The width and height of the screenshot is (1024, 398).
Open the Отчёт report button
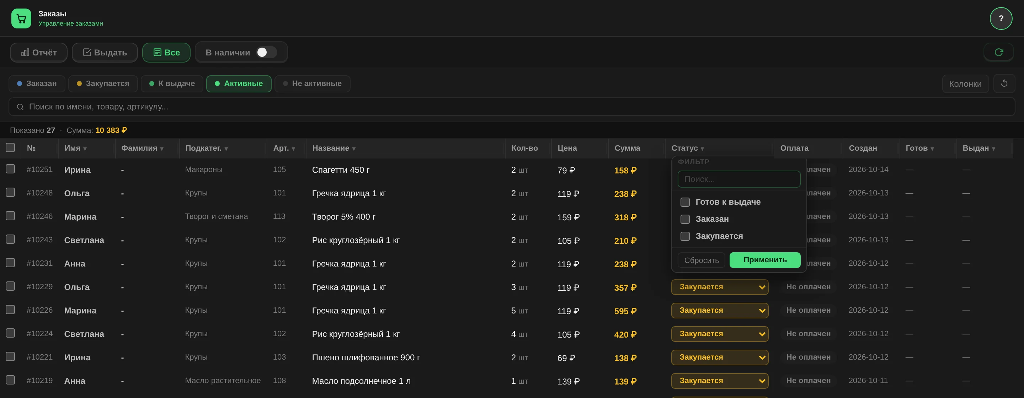pos(38,53)
